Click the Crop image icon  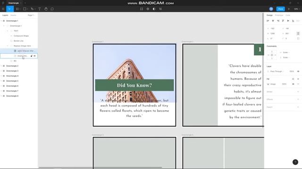[x=160, y=9]
